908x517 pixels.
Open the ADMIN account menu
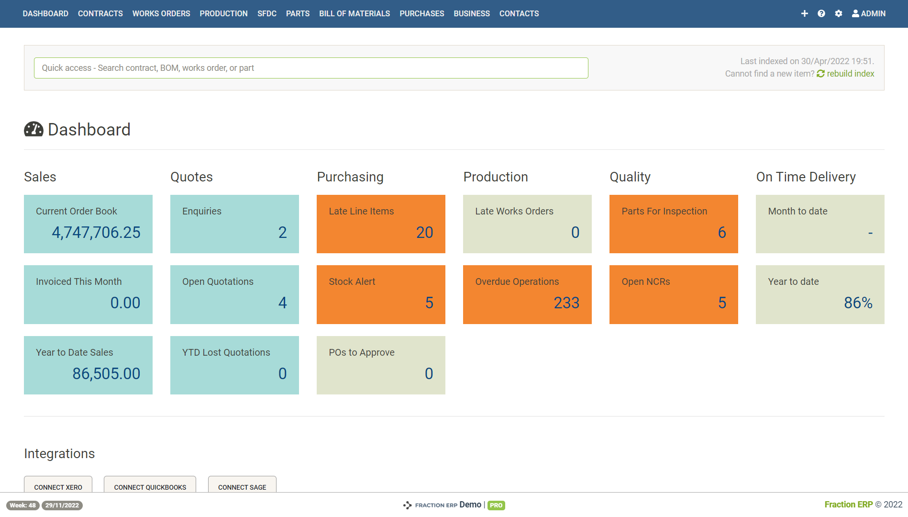[x=869, y=13]
